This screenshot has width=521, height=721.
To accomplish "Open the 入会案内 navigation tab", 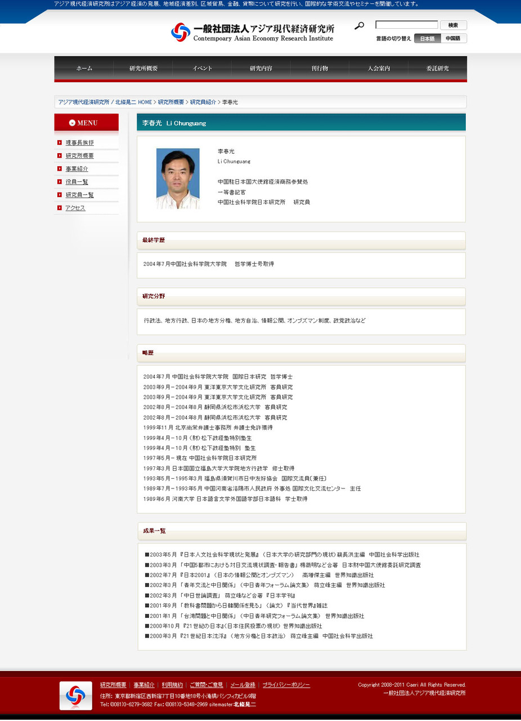I will pos(379,68).
